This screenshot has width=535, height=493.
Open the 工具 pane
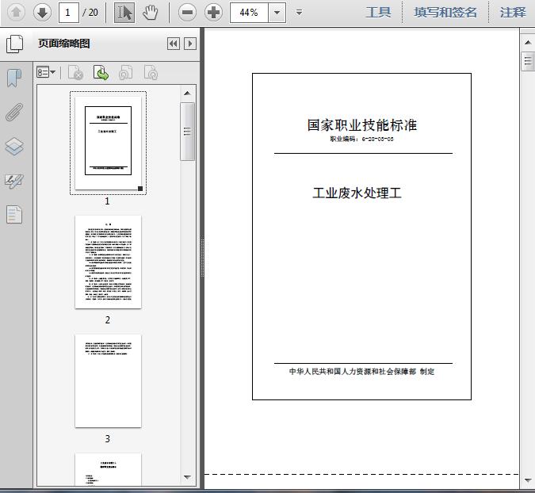[378, 13]
